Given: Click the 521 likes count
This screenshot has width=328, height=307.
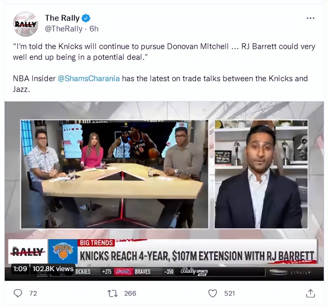Looking at the screenshot, I should click(x=230, y=293).
